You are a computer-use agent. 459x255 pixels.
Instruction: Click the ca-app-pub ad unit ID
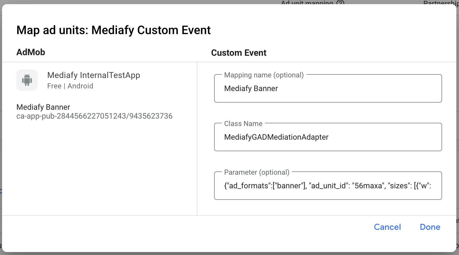(x=94, y=116)
